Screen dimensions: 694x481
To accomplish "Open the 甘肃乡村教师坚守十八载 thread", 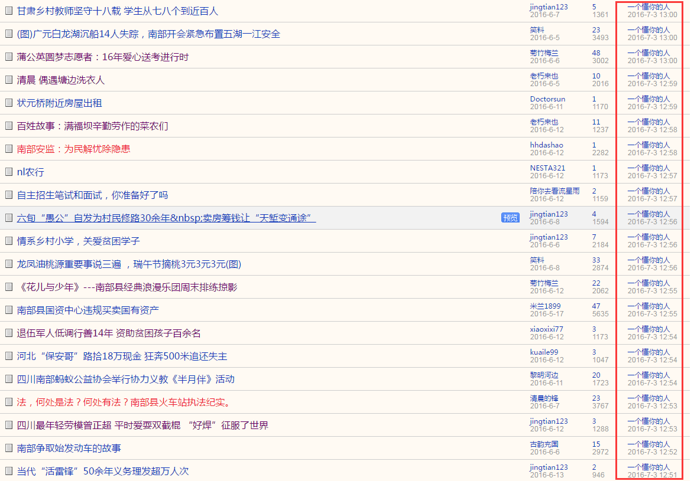I will pos(117,11).
